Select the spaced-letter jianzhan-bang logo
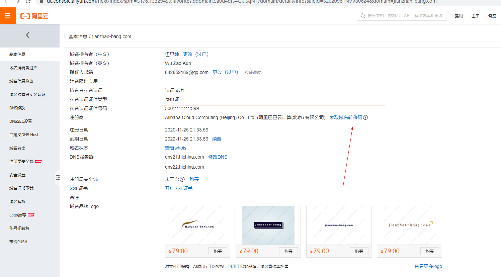This screenshot has height=277, width=501. 409,225
